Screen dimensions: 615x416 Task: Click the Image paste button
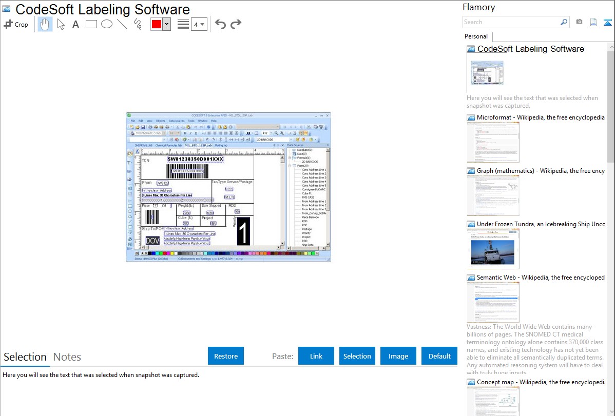pos(398,356)
